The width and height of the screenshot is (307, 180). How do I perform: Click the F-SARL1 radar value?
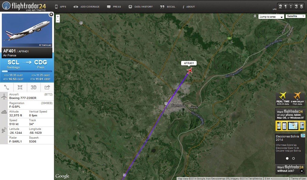[x=16, y=141]
